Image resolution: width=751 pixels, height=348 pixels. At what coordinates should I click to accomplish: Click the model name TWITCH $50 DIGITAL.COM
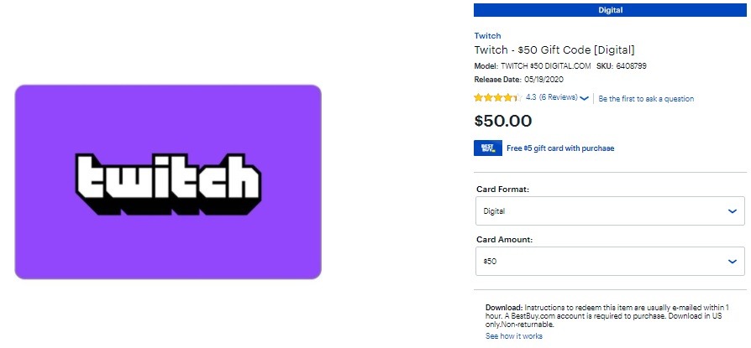[546, 66]
